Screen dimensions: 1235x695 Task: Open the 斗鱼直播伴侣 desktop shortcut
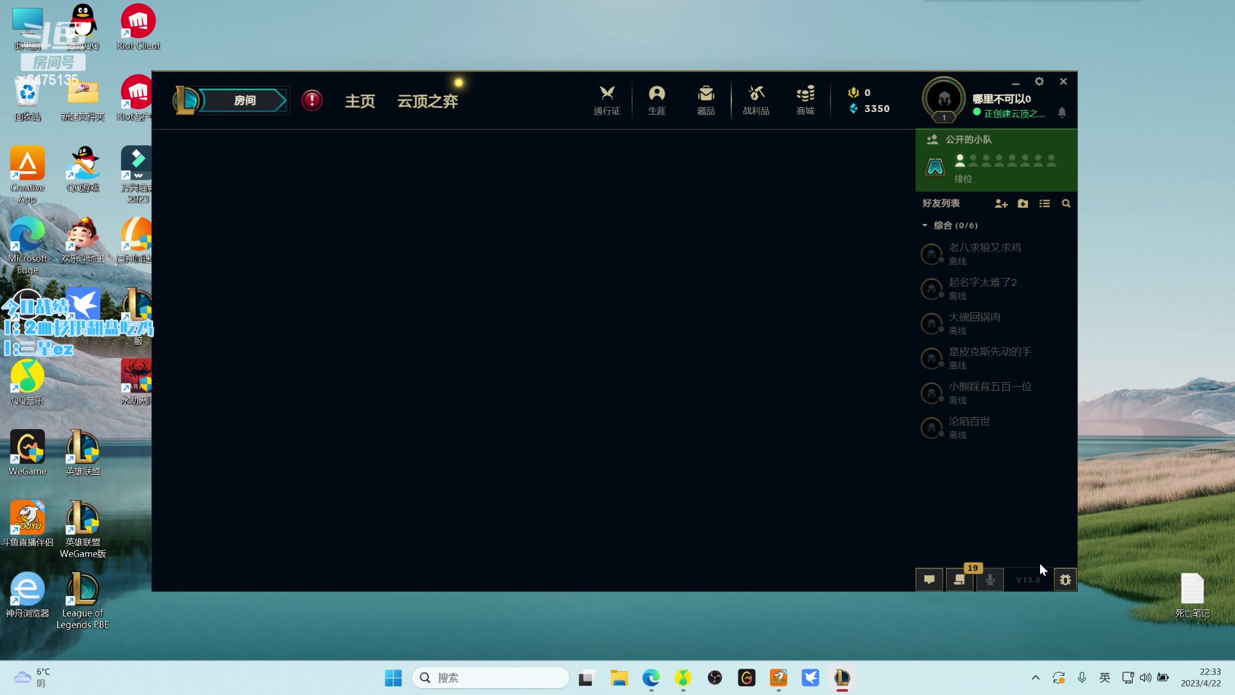click(x=28, y=524)
